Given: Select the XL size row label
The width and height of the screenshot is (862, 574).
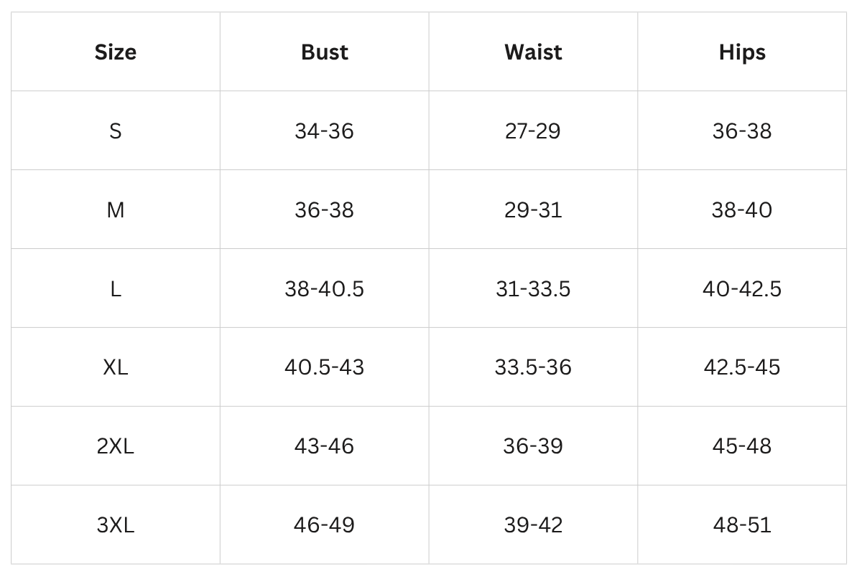Looking at the screenshot, I should click(116, 367).
